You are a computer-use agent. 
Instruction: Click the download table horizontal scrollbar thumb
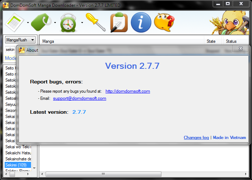tap(103, 174)
